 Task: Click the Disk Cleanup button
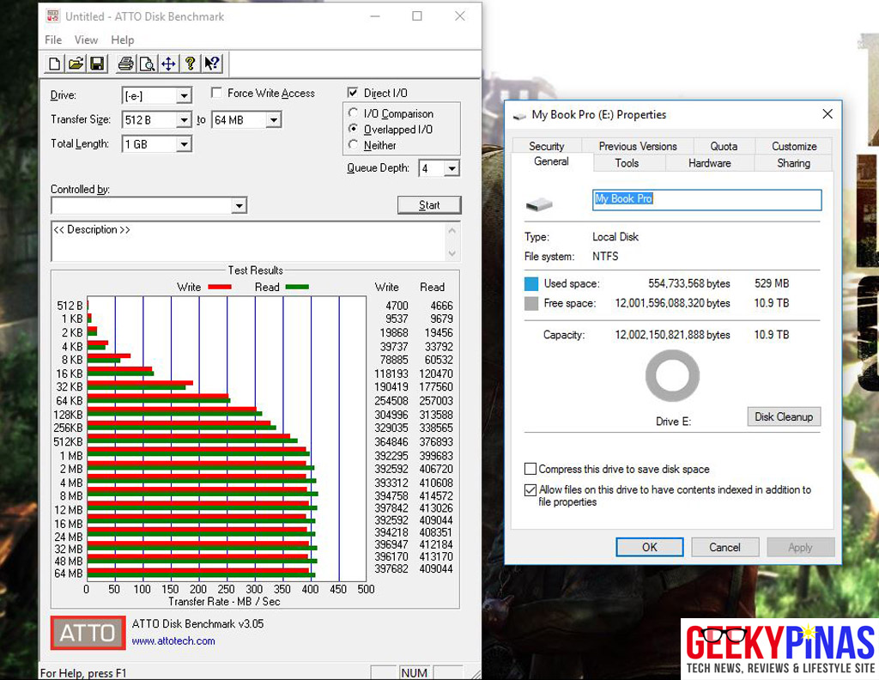[x=784, y=416]
